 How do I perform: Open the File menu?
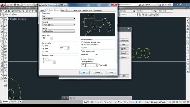pos(9,8)
